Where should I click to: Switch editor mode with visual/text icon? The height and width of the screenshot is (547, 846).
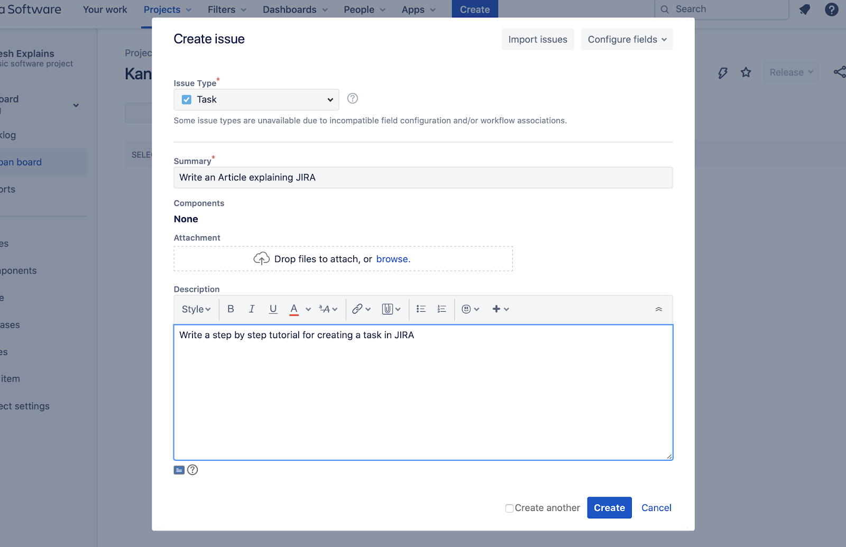179,470
